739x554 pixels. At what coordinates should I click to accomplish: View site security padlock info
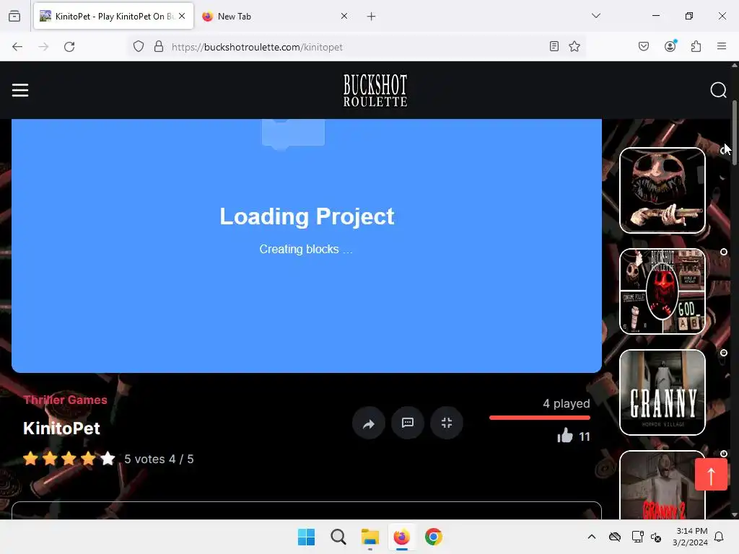pyautogui.click(x=159, y=47)
